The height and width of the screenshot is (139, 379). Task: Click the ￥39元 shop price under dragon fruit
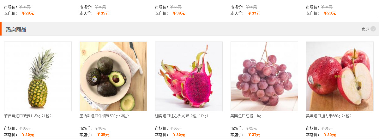pyautogui.click(x=179, y=135)
